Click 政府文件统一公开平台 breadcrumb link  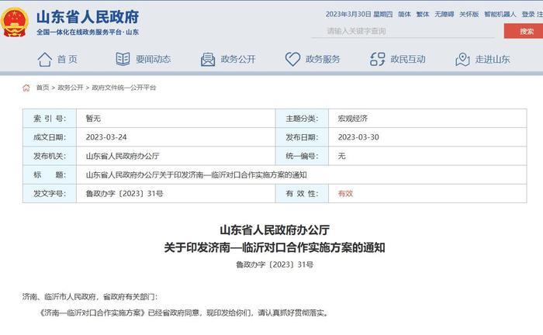pos(123,88)
